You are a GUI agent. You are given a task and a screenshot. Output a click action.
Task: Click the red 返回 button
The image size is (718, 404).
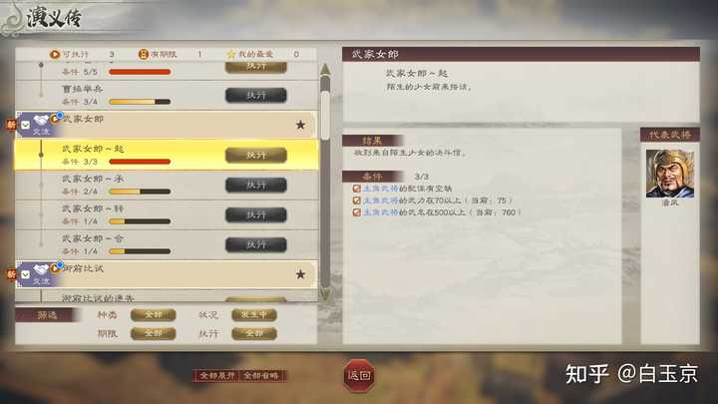[359, 376]
